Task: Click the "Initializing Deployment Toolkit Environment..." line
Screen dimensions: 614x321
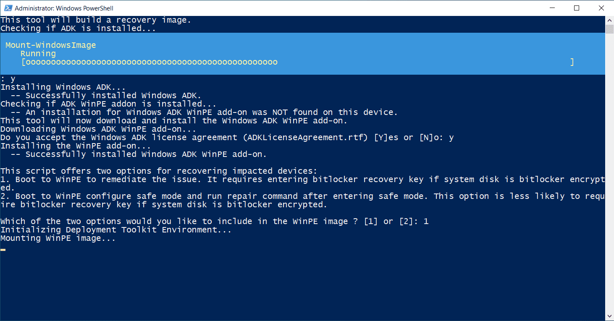Action: pos(116,230)
